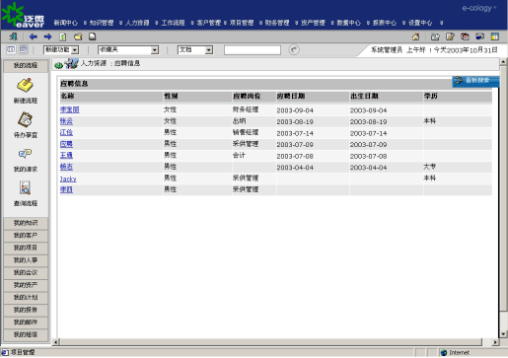Open applicant link in 出纳 row
508x358 pixels.
click(x=66, y=121)
